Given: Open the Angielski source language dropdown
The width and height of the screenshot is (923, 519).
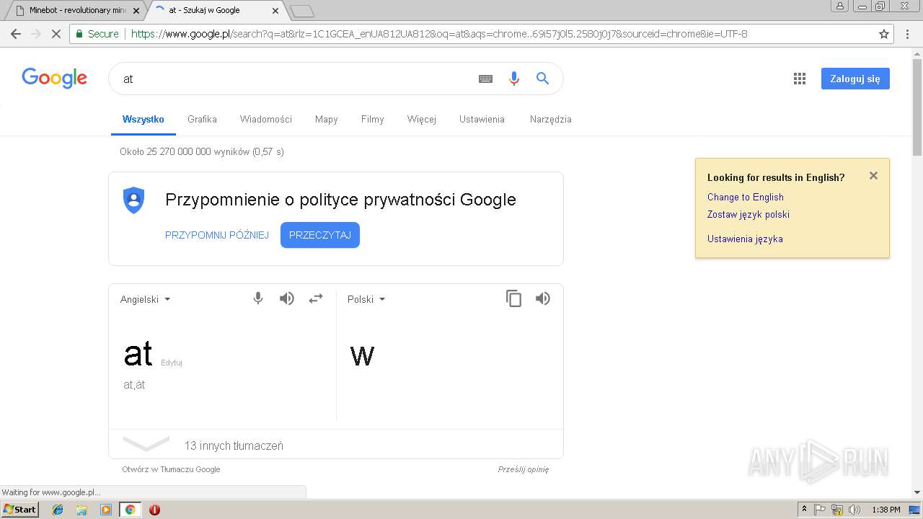Looking at the screenshot, I should (145, 299).
